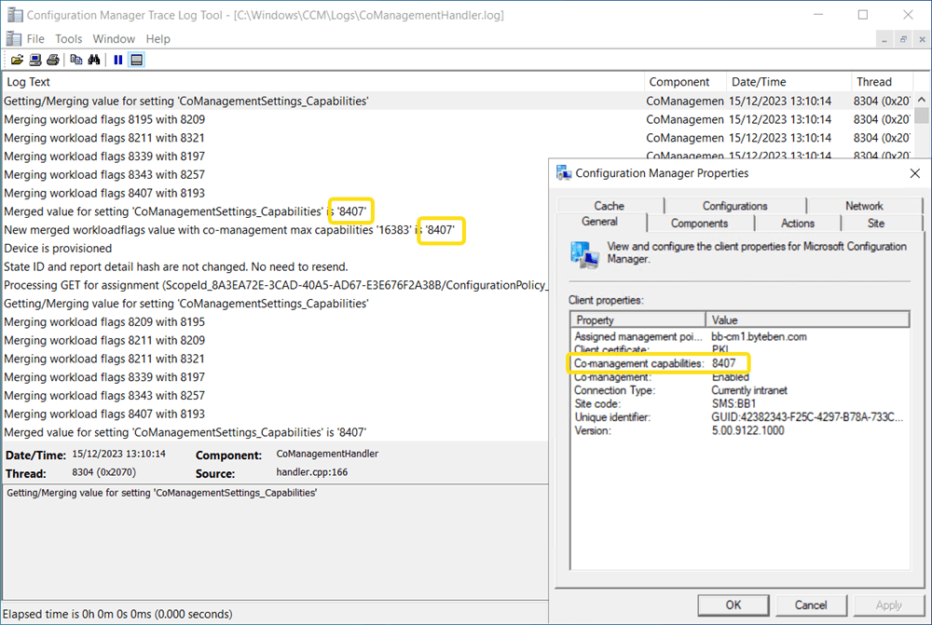Click the 'handler.cpp:166' source value
This screenshot has width=932, height=625.
coord(312,472)
